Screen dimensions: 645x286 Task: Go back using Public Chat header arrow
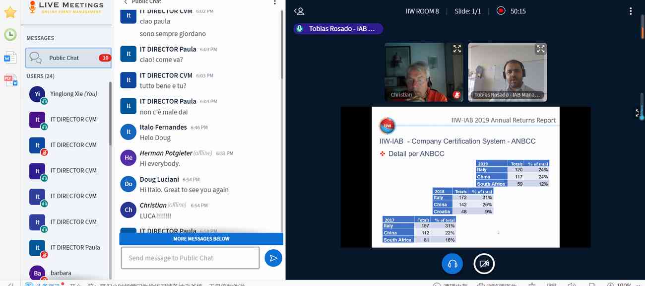tap(126, 2)
